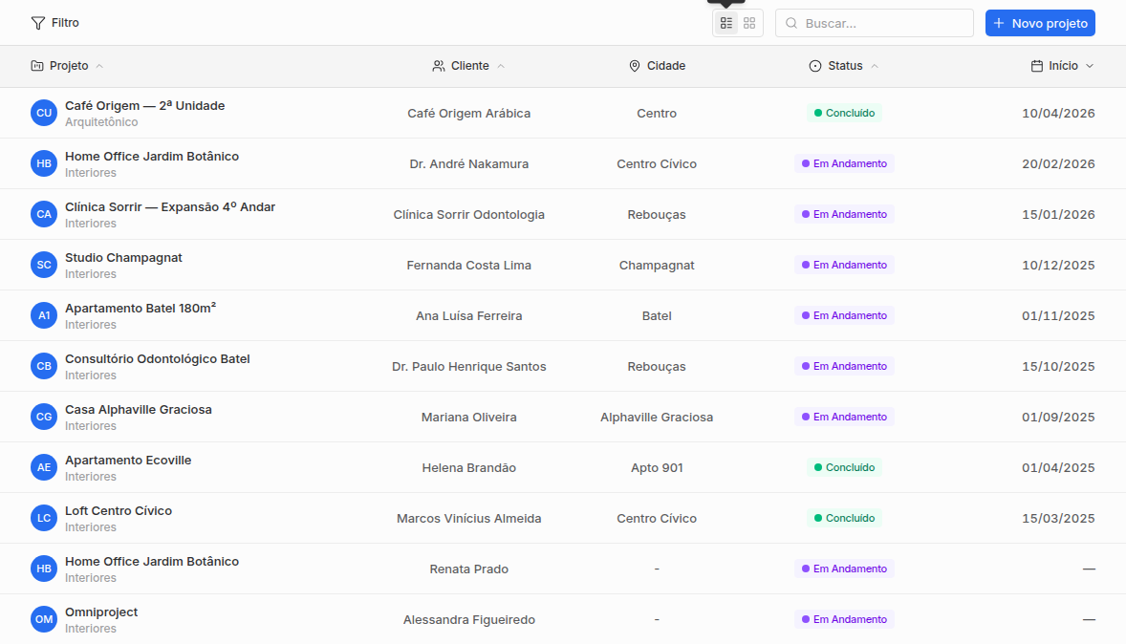1126x644 pixels.
Task: Select client Marcos Vinícius Almeida
Action: 469,518
